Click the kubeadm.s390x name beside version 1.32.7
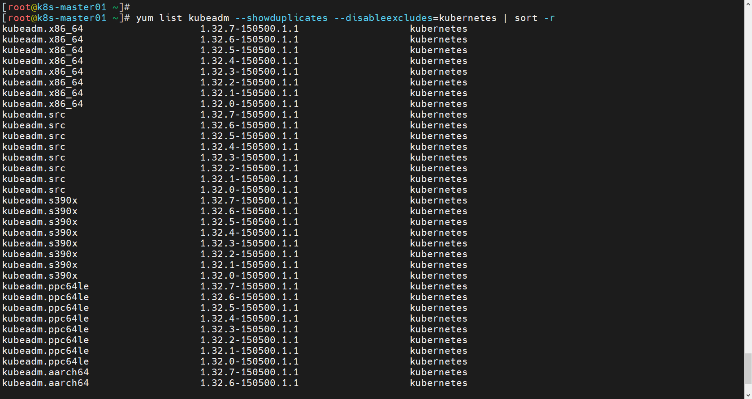The width and height of the screenshot is (752, 399). (x=40, y=200)
